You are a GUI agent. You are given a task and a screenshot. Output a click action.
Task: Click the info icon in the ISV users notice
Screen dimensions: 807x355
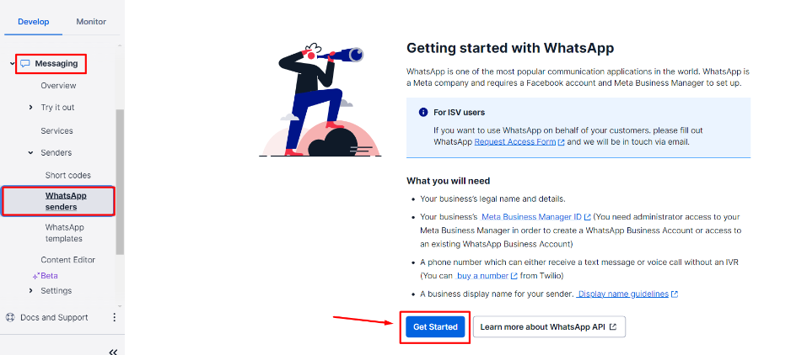pyautogui.click(x=423, y=112)
